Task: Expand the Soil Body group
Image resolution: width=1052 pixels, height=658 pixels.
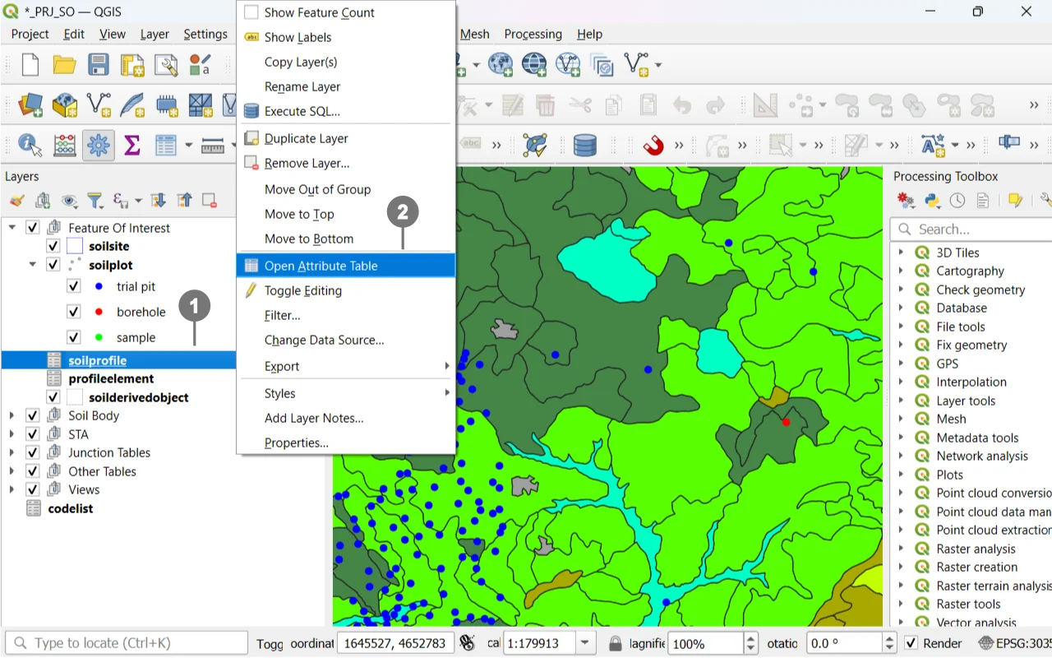Action: 12,415
